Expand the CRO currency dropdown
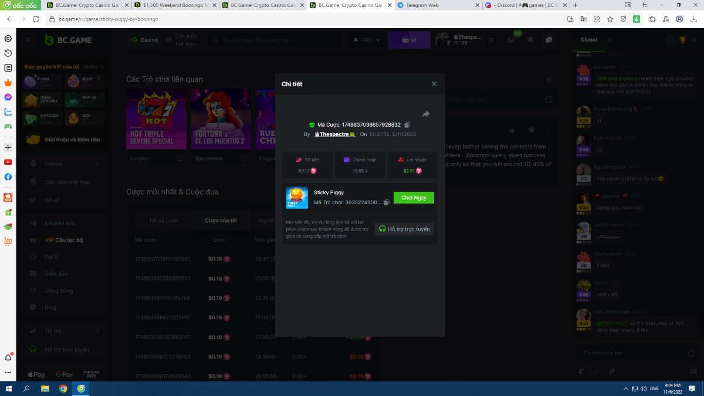704x396 pixels. [x=367, y=40]
